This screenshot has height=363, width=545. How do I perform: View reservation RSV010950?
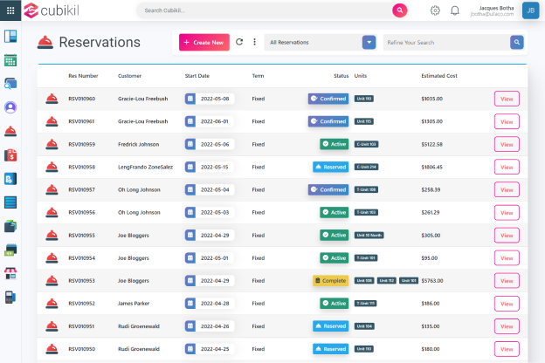point(507,349)
